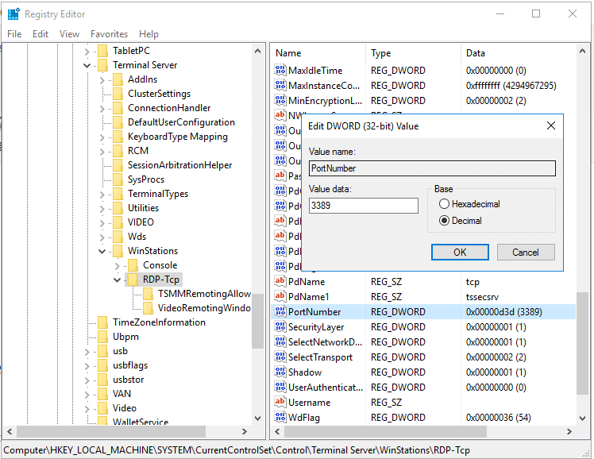Viewport: 594px width, 459px height.
Task: Click the PdName string value icon
Action: (280, 282)
